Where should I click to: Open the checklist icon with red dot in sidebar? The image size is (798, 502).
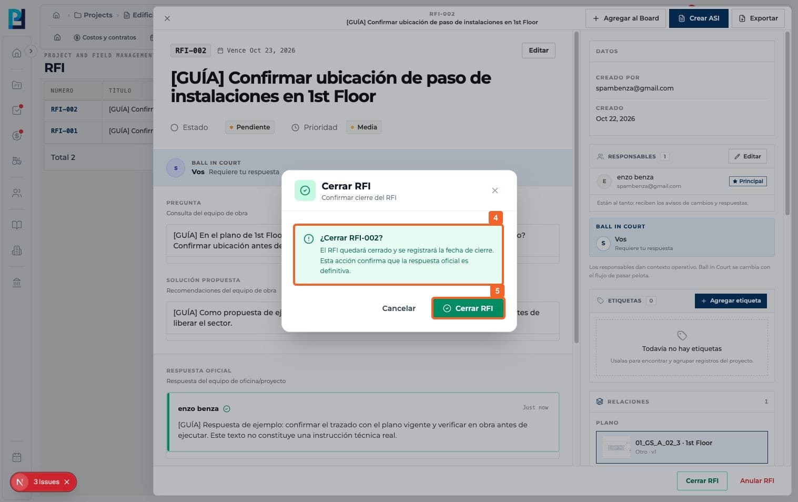click(x=17, y=111)
